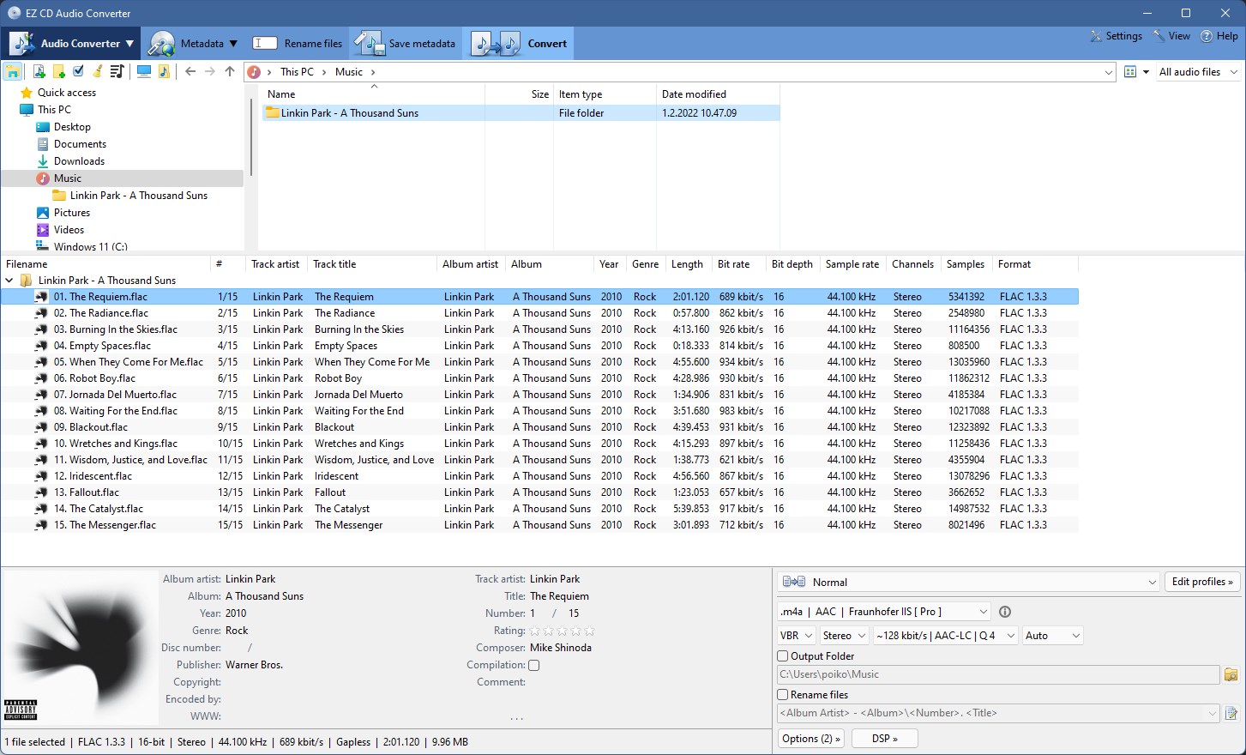Click the Edit profiles button
Viewport: 1246px width, 755px height.
tap(1201, 582)
